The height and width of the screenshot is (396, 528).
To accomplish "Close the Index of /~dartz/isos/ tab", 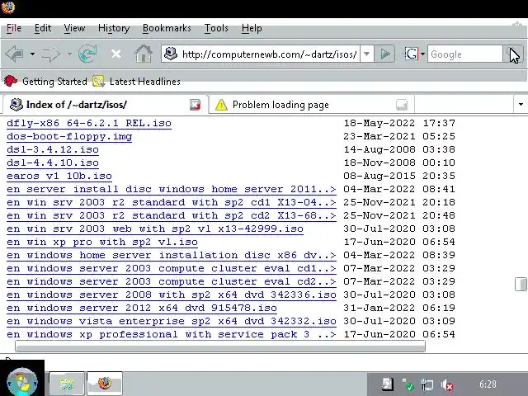I will point(195,105).
